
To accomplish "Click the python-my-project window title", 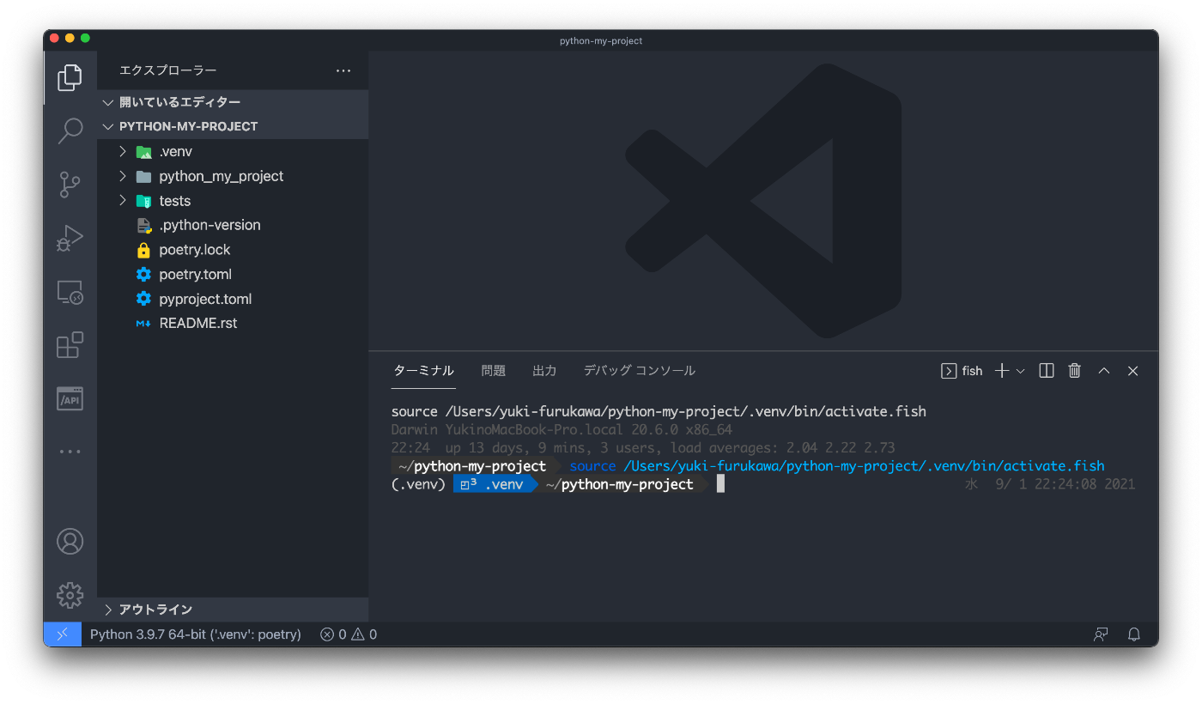I will coord(601,40).
